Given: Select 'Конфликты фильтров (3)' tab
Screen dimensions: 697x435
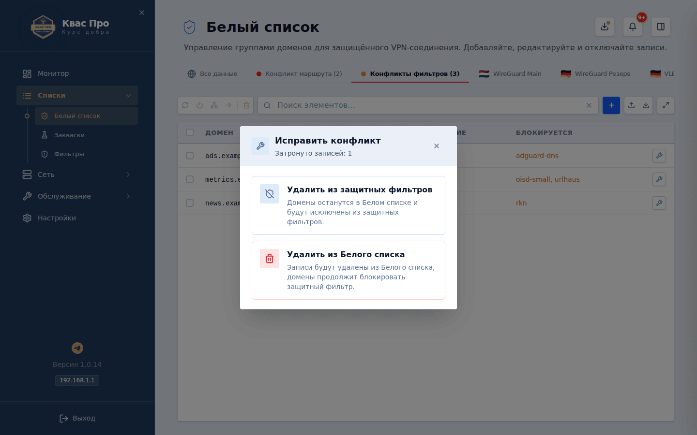Looking at the screenshot, I should point(410,74).
